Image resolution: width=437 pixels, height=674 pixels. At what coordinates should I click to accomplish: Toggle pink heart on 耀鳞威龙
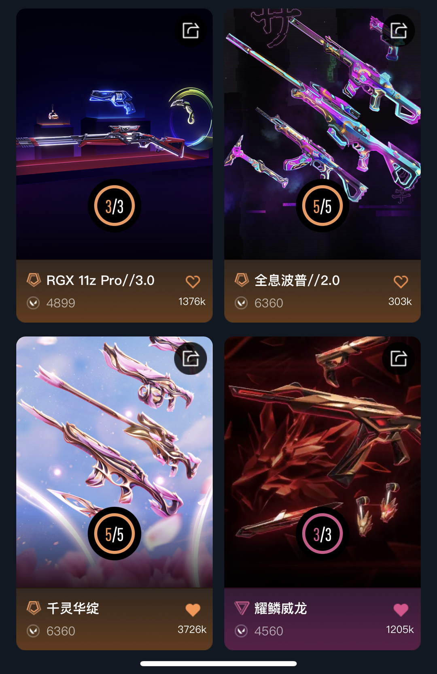click(x=401, y=610)
